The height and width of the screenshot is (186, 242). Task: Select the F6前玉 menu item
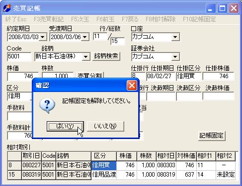pos(105,19)
